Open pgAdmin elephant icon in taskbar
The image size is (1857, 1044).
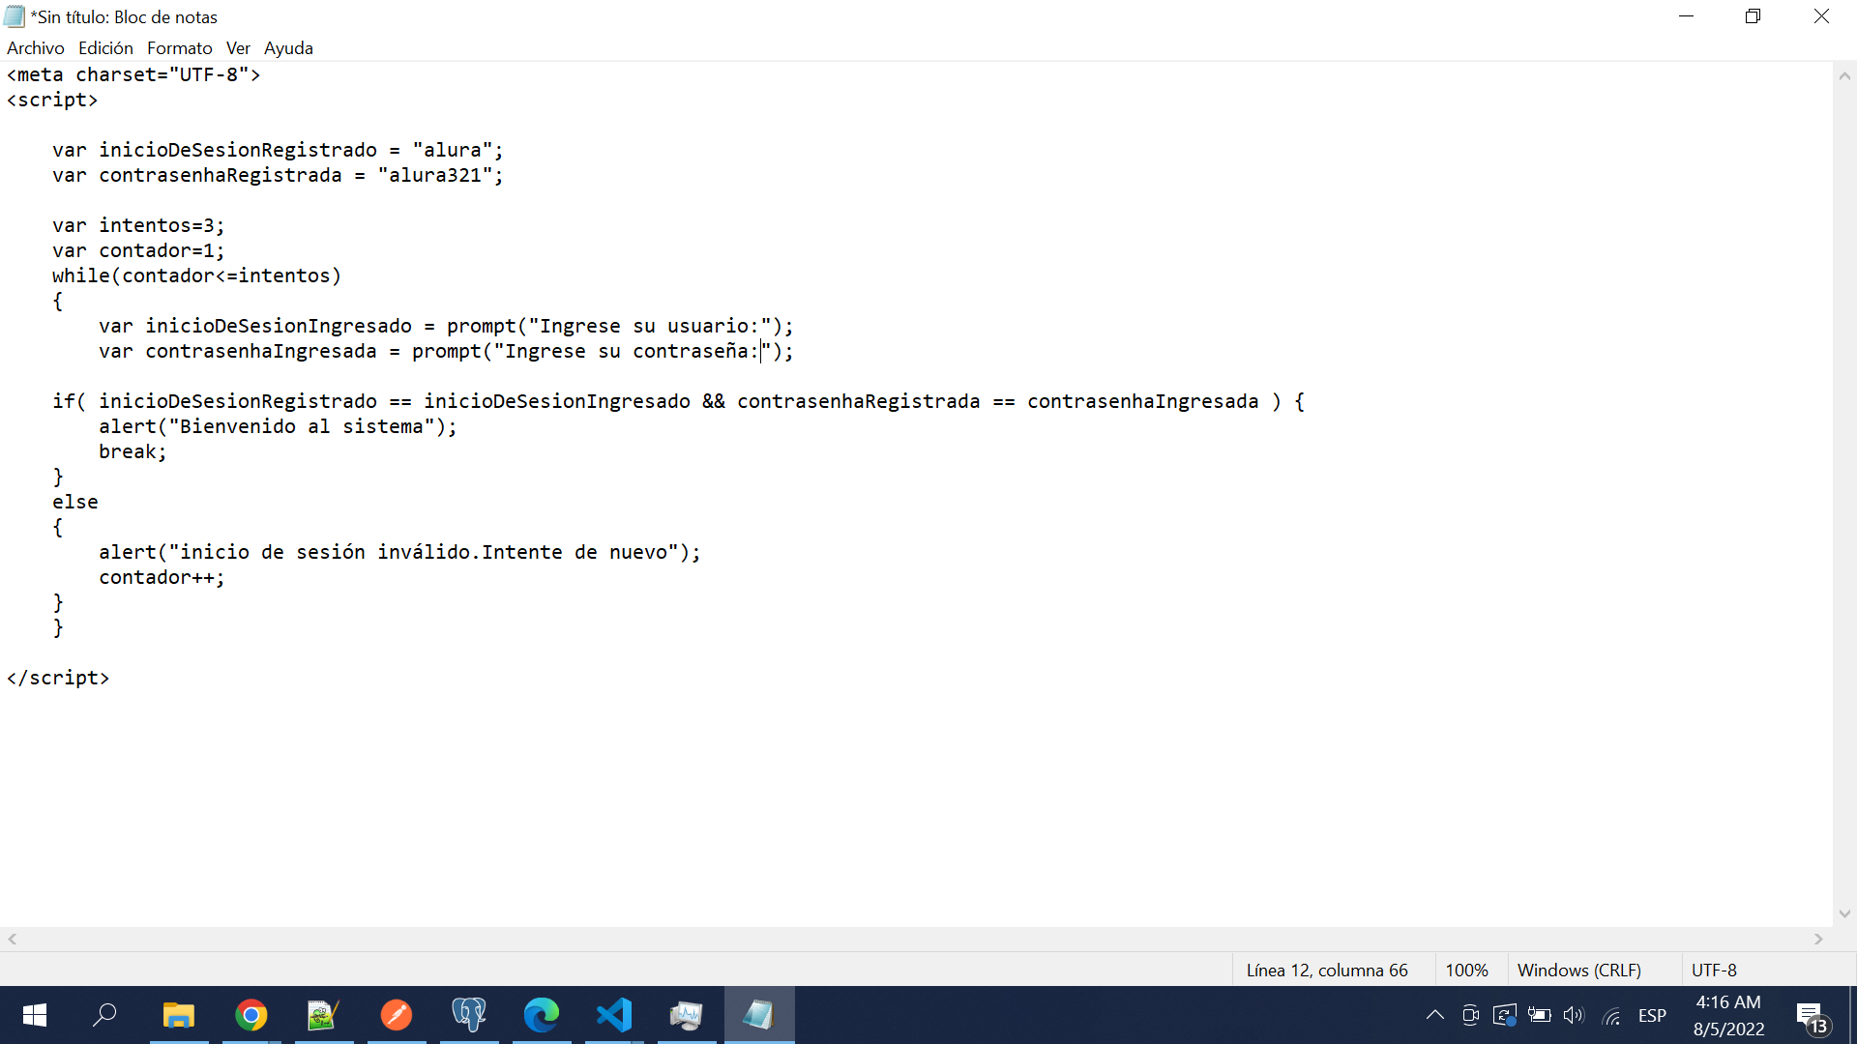tap(469, 1015)
